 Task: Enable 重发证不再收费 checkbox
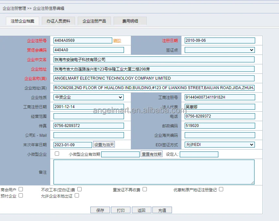click(145, 189)
